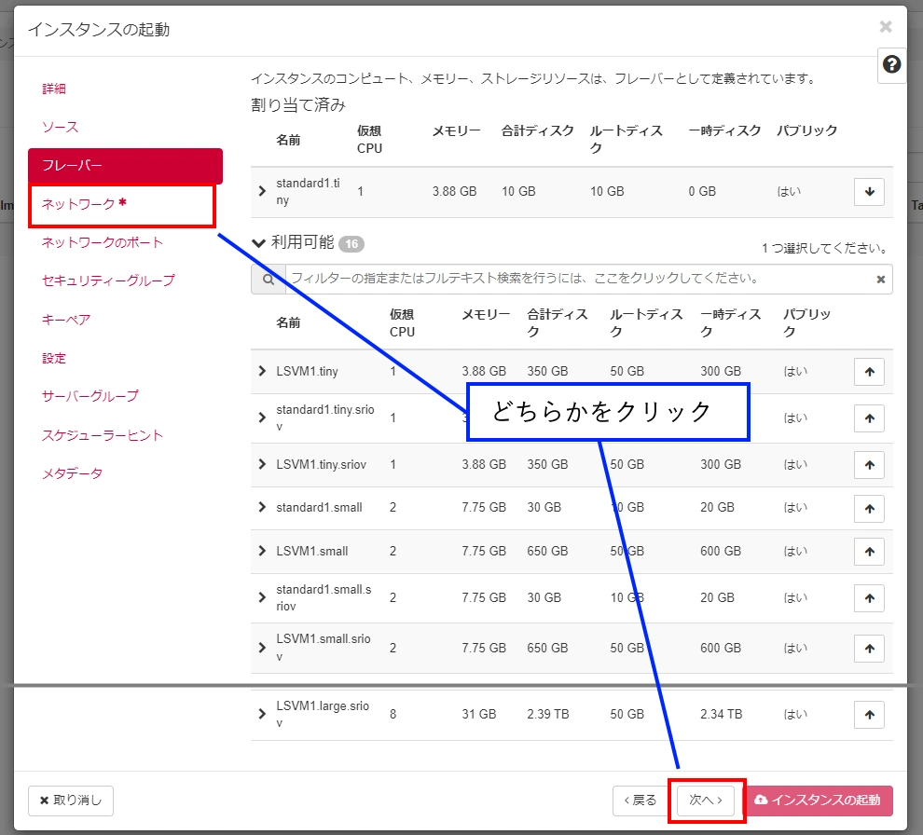This screenshot has width=923, height=835.
Task: Remove allocated standard1.tiny flavor with down arrow
Action: (x=869, y=192)
